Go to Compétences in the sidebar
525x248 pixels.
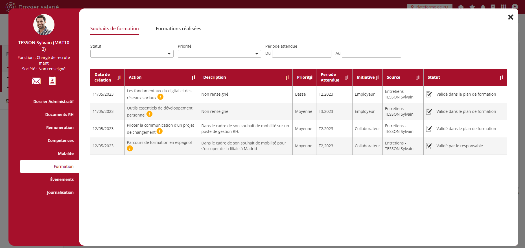click(x=60, y=141)
